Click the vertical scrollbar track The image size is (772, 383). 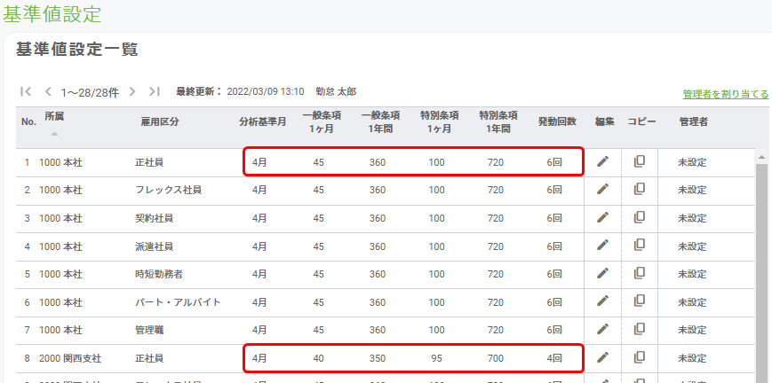(x=761, y=273)
